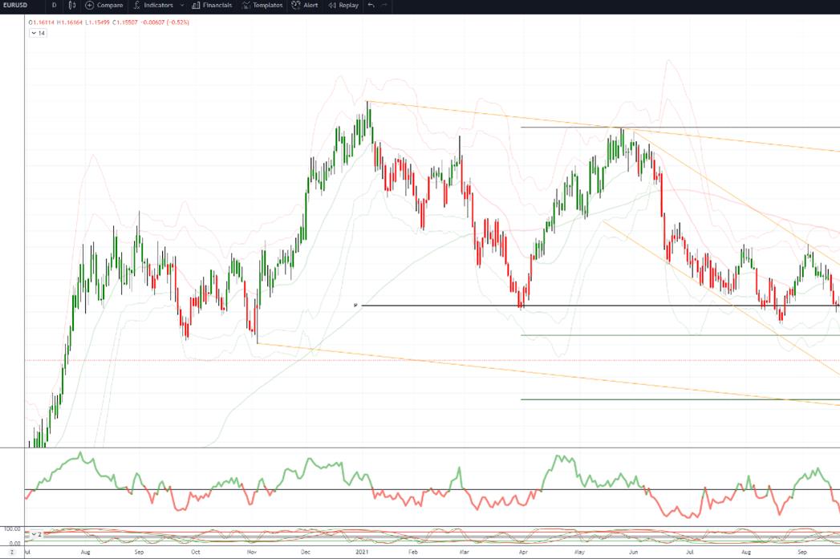Screen dimensions: 840x559
Task: Expand the 2 indicators legend in lower pane
Action: pos(36,534)
